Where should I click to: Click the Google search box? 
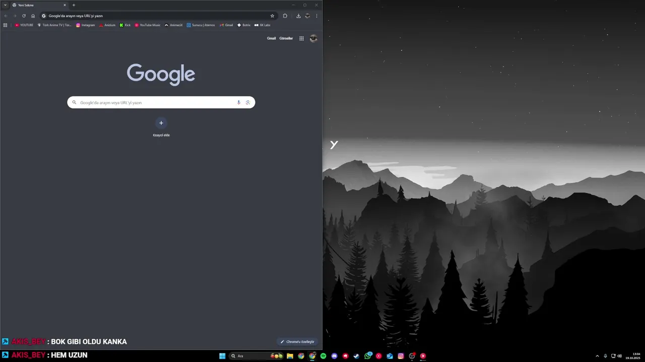tap(161, 102)
